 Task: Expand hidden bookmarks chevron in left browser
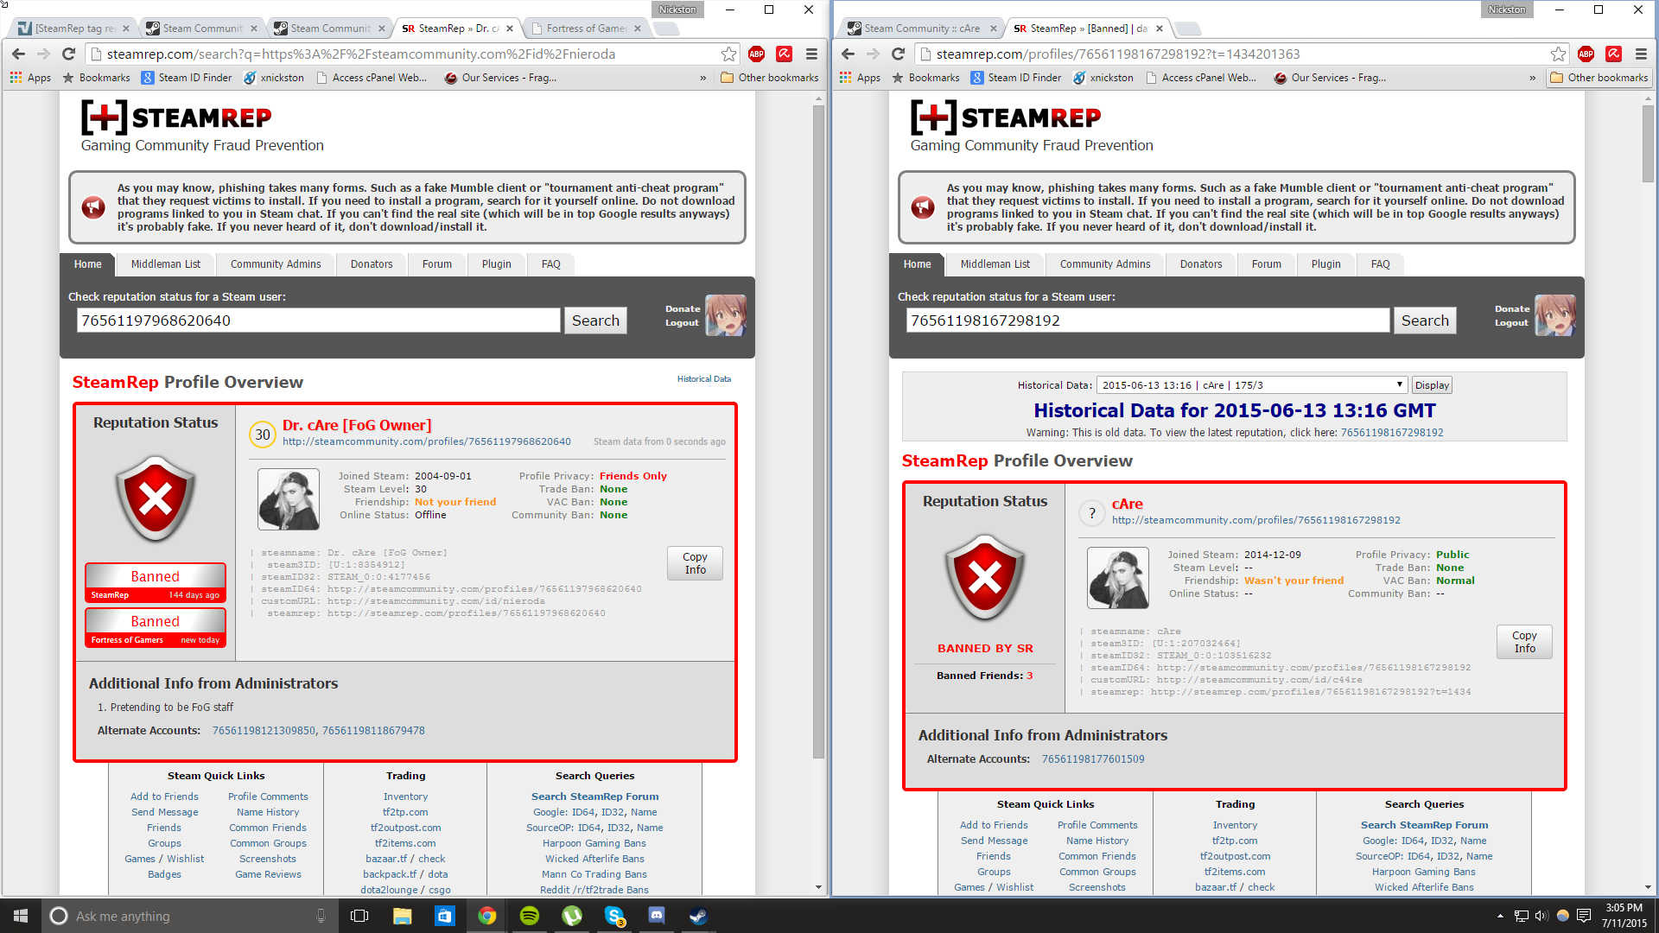[702, 78]
